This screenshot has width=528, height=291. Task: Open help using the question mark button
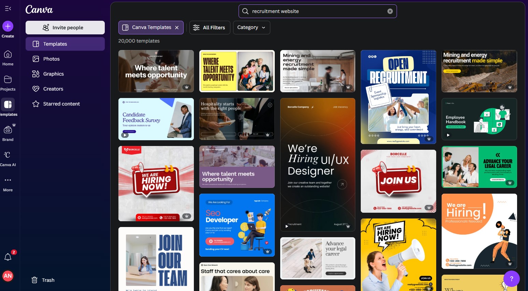click(x=512, y=278)
